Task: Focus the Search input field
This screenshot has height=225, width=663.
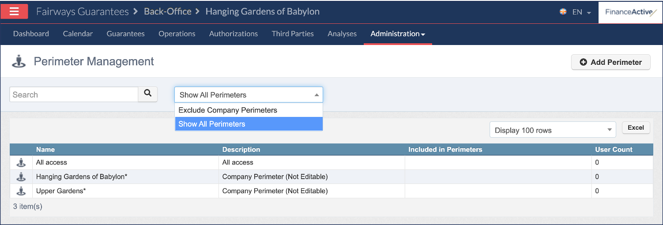Action: pyautogui.click(x=74, y=94)
